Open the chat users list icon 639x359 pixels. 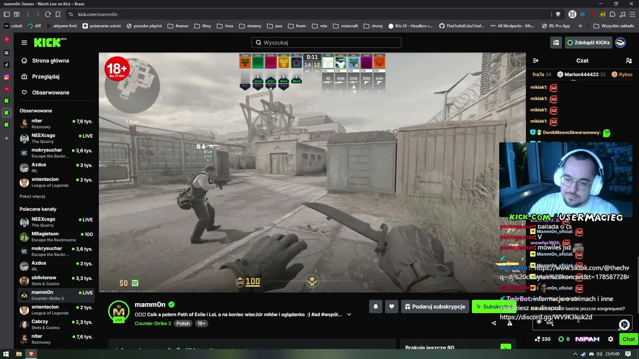(629, 61)
